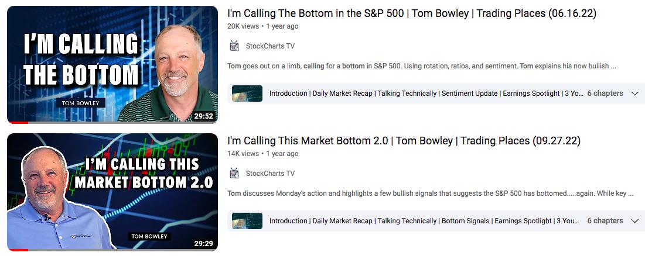The height and width of the screenshot is (256, 645).
Task: Click "6 chapters" label on the first video
Action: pyautogui.click(x=605, y=94)
